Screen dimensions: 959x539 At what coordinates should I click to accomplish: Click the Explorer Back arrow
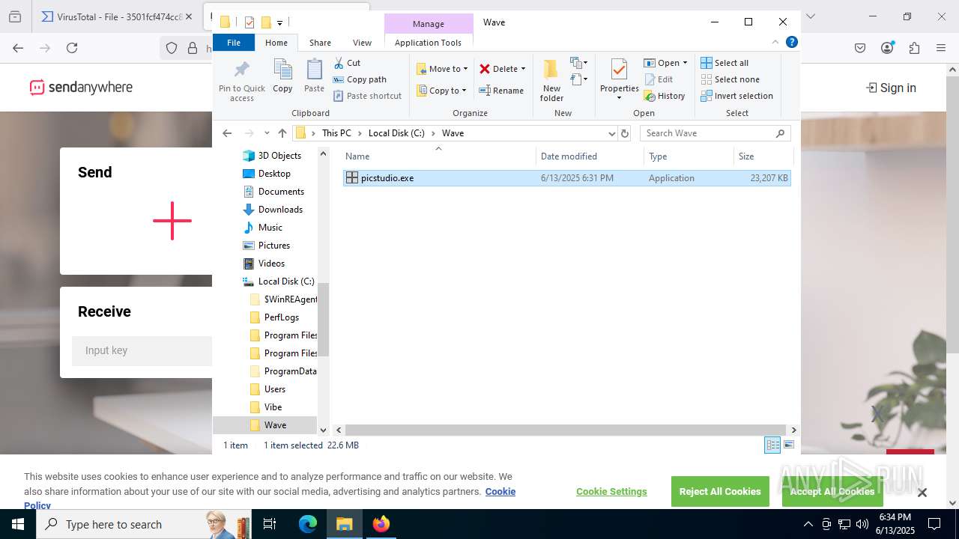(x=227, y=133)
